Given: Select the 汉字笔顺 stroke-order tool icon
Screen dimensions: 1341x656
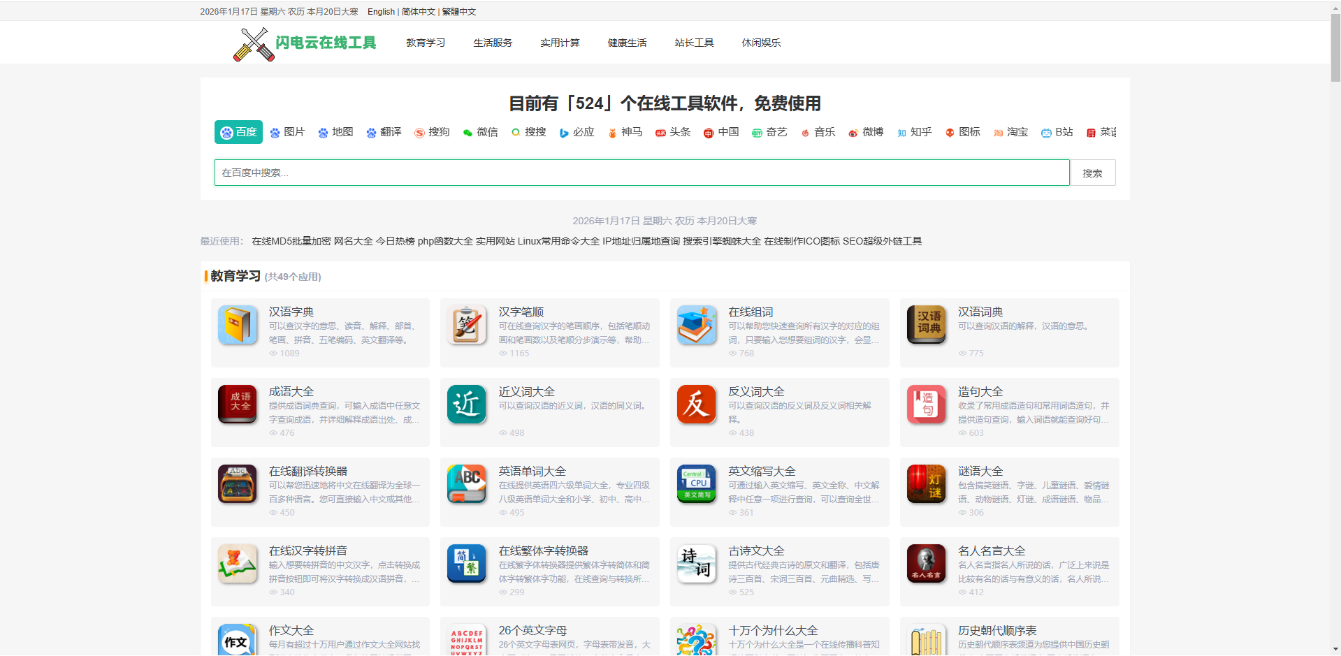Looking at the screenshot, I should click(x=467, y=325).
